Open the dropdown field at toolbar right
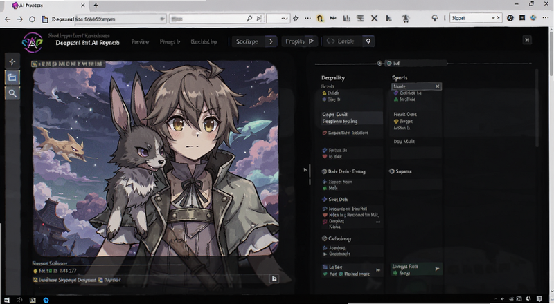Screen dimensions: 554x304 476,18
